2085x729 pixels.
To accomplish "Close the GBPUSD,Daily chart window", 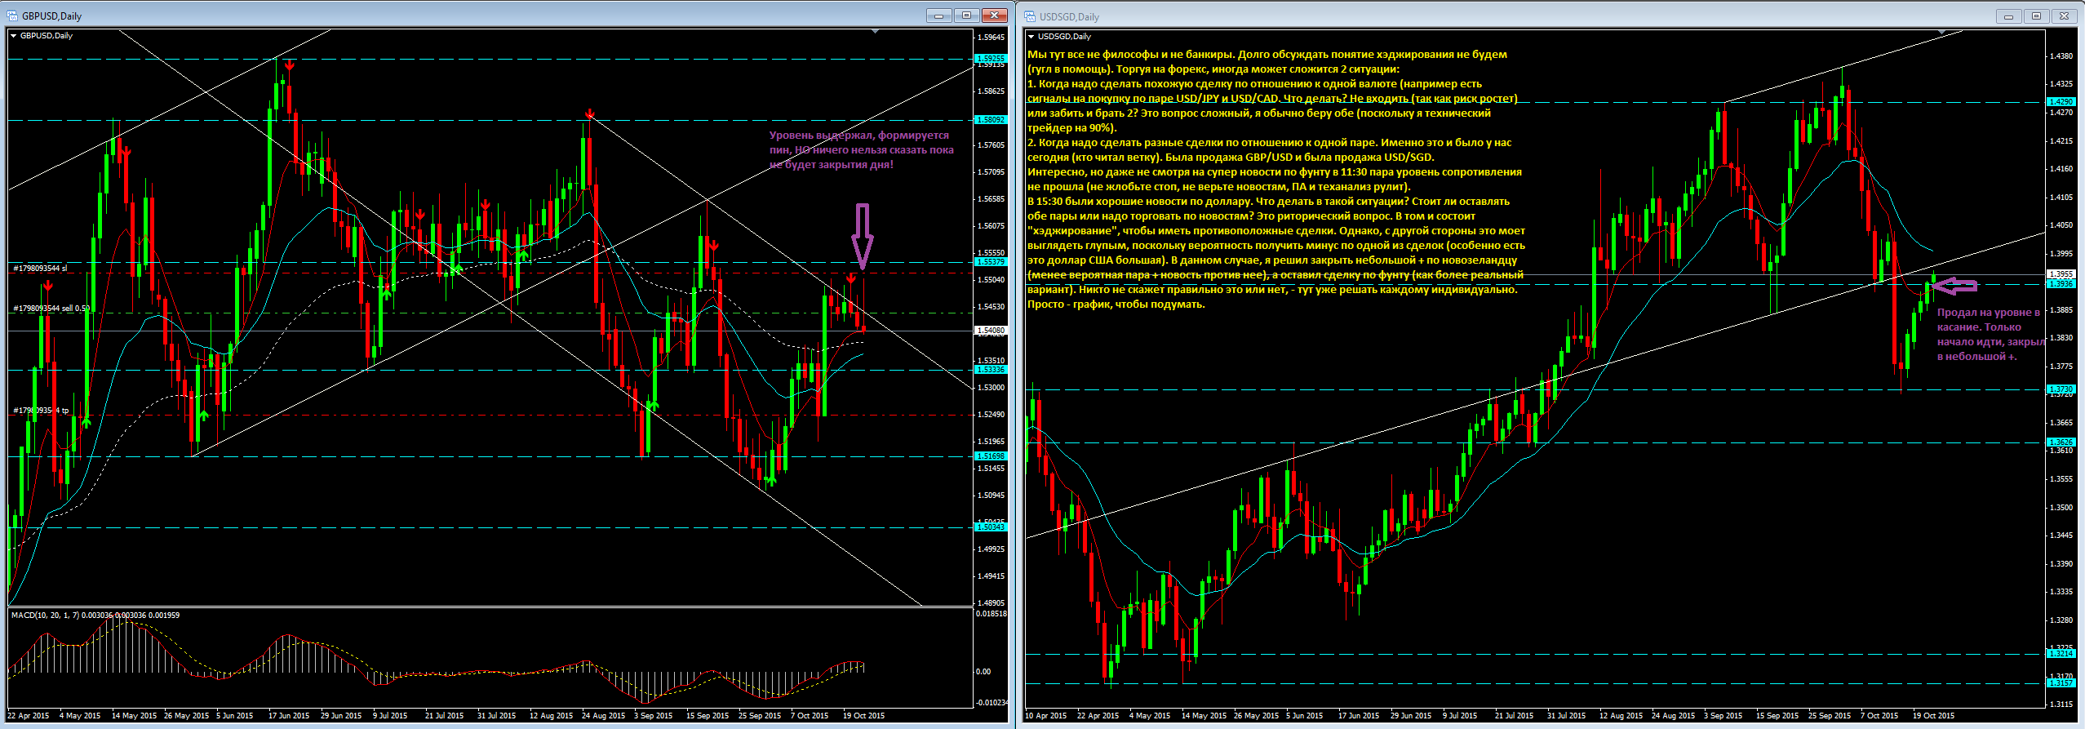I will pyautogui.click(x=994, y=16).
